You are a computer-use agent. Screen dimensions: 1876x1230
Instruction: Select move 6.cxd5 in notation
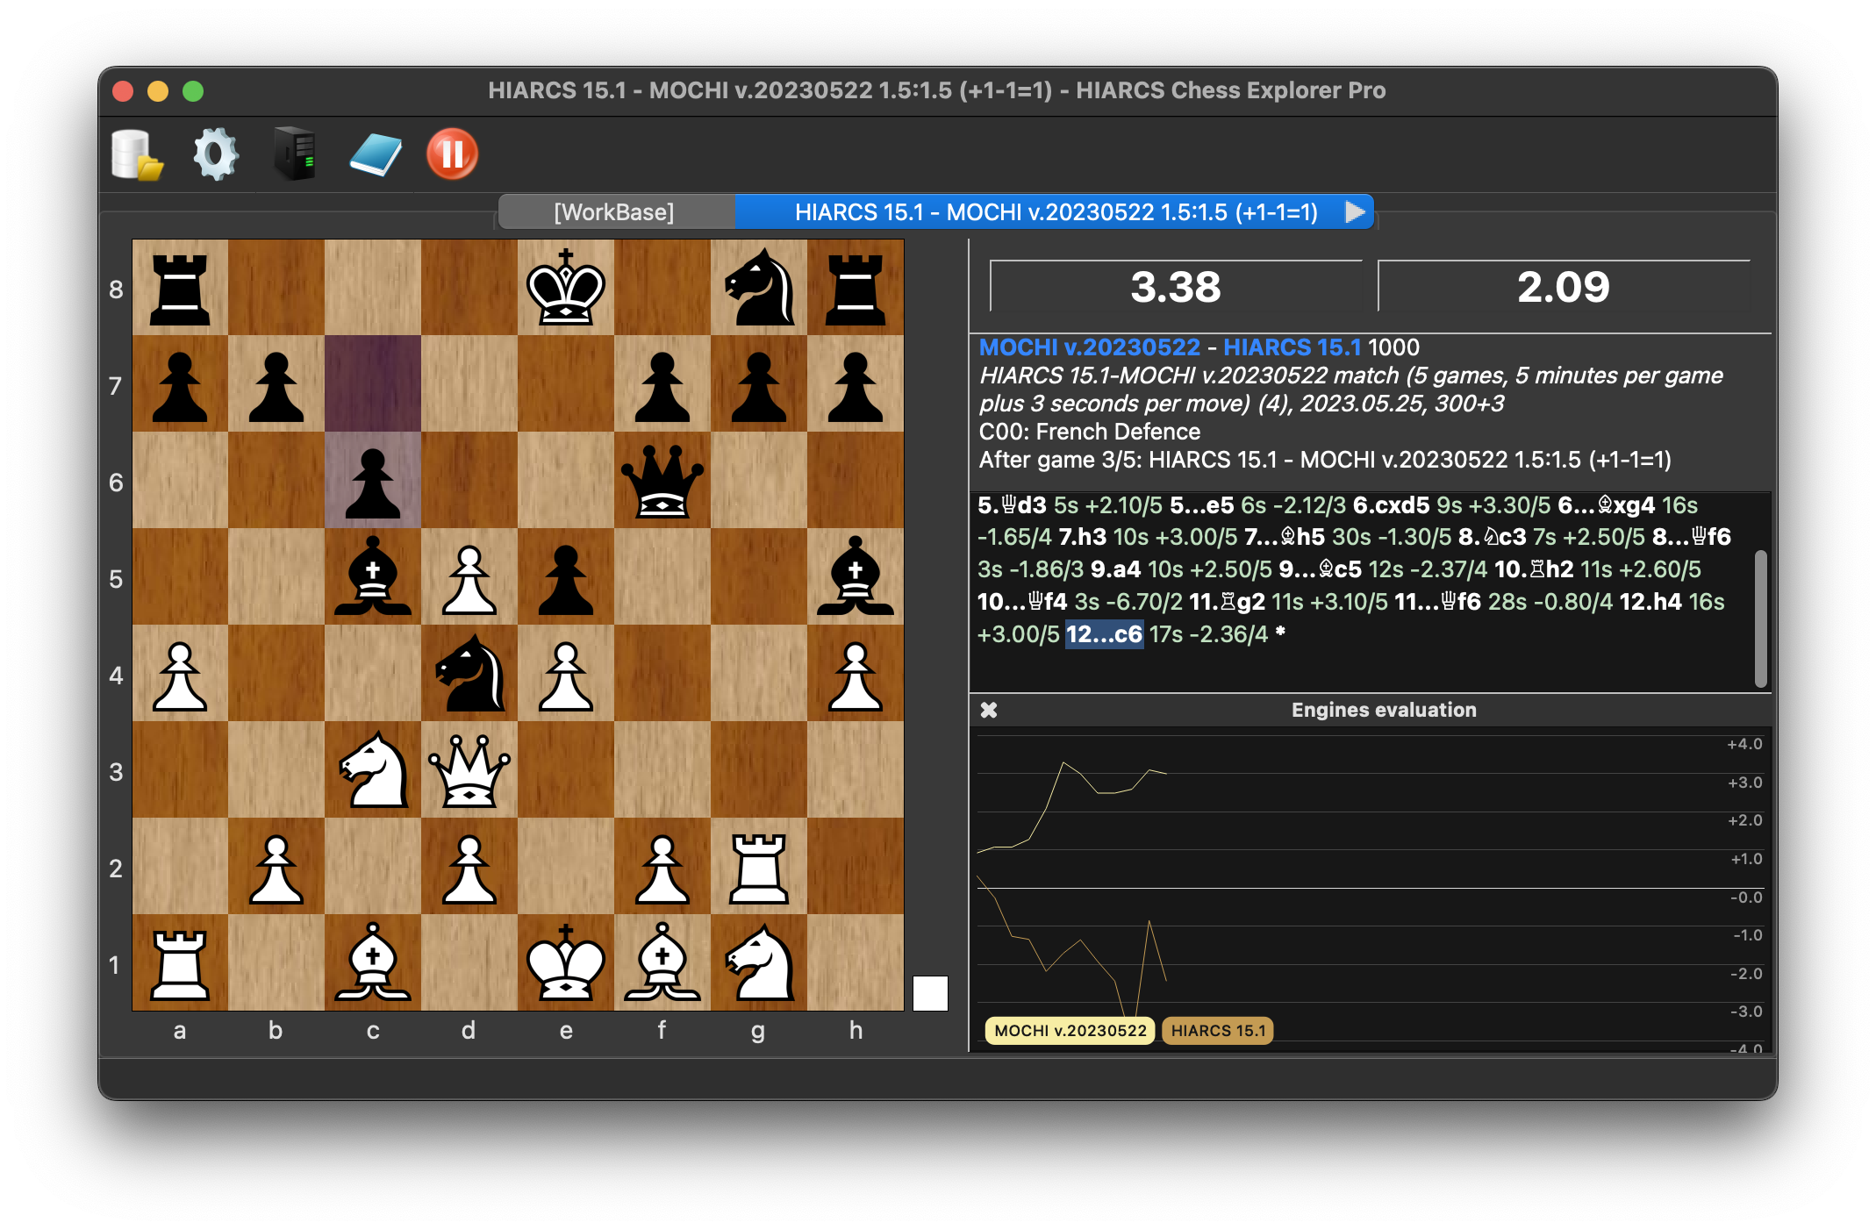pos(1391,505)
